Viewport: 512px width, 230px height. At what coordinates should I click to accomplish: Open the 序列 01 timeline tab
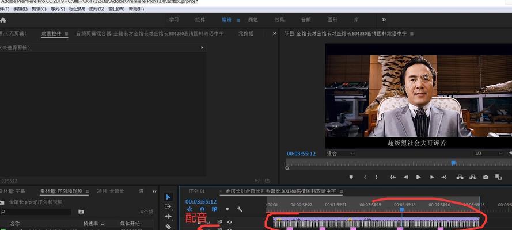click(196, 191)
